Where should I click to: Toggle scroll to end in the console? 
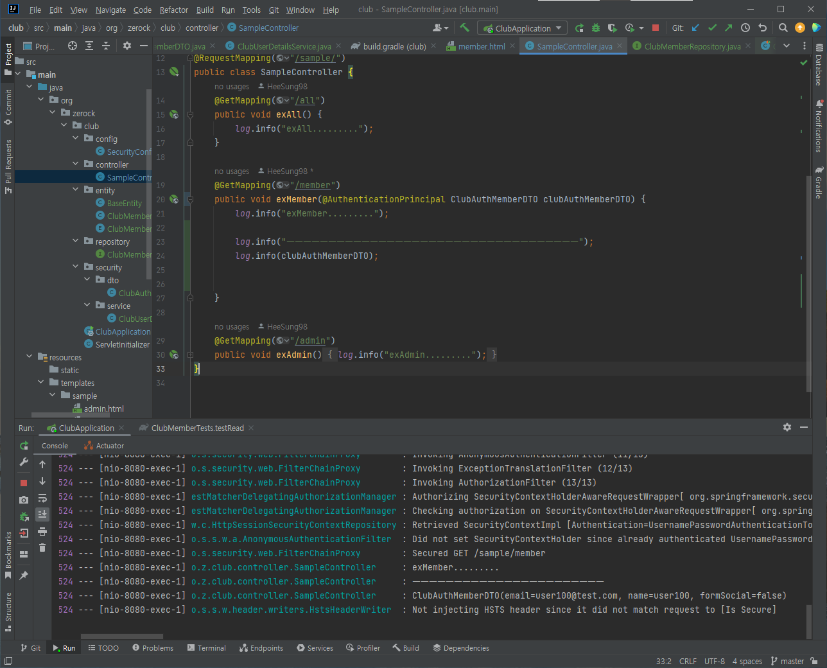click(x=42, y=514)
